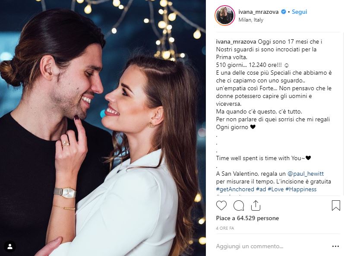Viewport: 344px width, 256px height.
Task: Click ivana_mrazova name in the caption
Action: coord(236,42)
